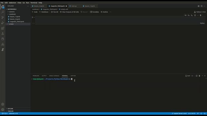Open magnetic_field.ipynb in the file tree
Screen dimensions: 207x116
[17, 22]
